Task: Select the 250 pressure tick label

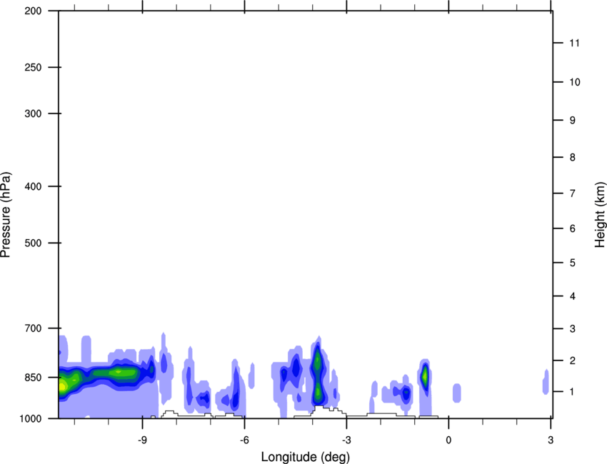Action: point(33,67)
